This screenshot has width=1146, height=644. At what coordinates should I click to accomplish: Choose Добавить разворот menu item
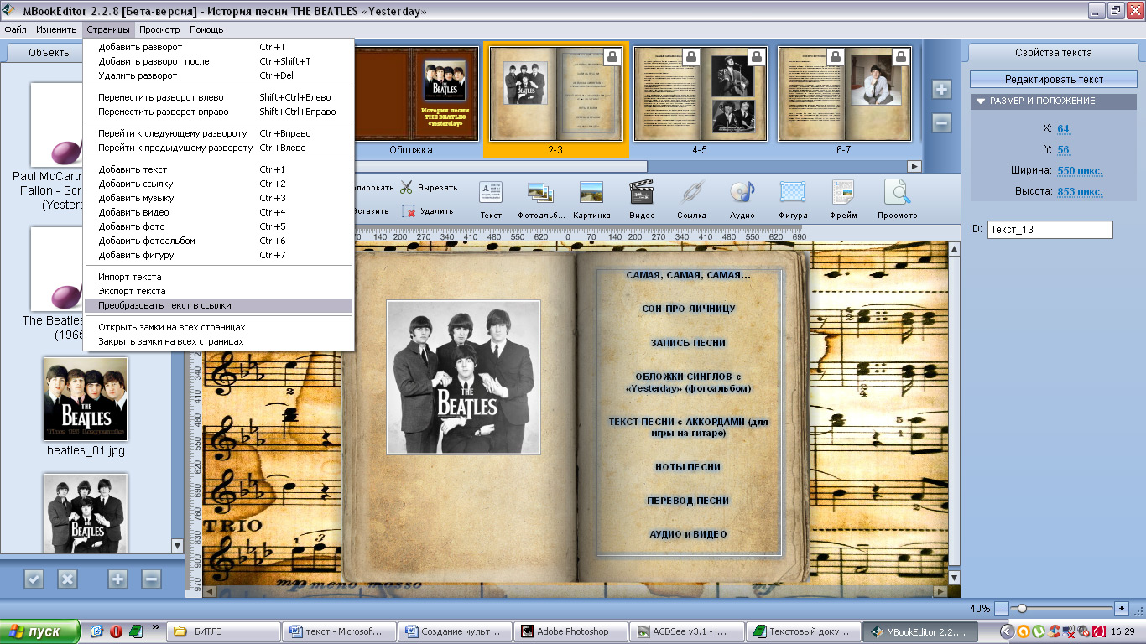click(x=219, y=47)
